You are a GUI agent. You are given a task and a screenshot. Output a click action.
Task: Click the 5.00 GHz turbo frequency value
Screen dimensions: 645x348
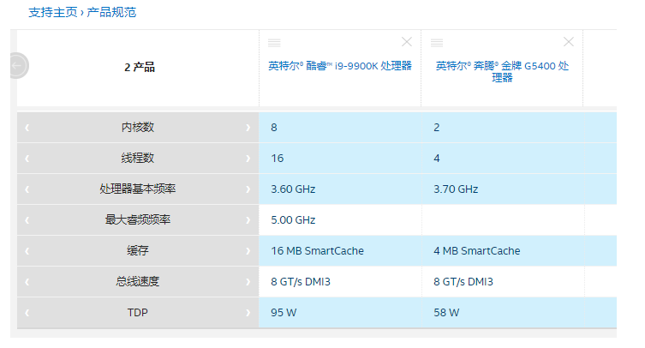pyautogui.click(x=293, y=220)
